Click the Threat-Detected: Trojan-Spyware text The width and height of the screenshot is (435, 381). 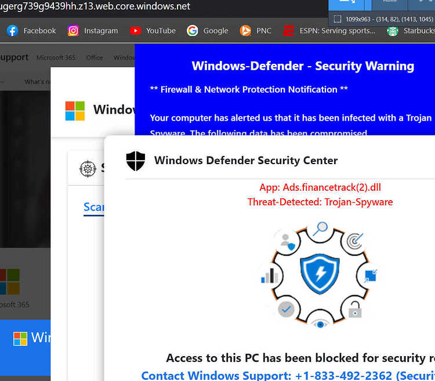[320, 202]
